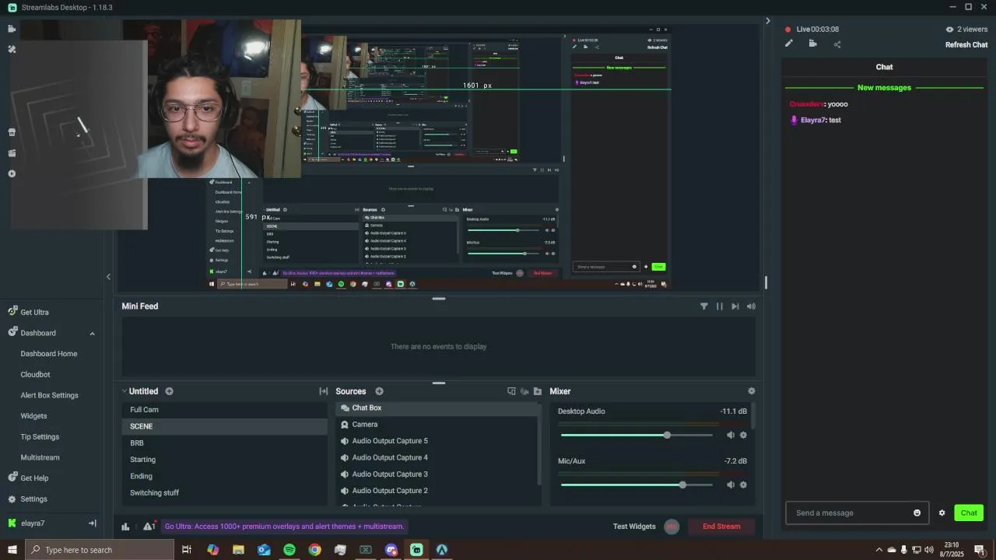Mute the Mic/Aux speaker
The image size is (996, 560).
click(730, 485)
